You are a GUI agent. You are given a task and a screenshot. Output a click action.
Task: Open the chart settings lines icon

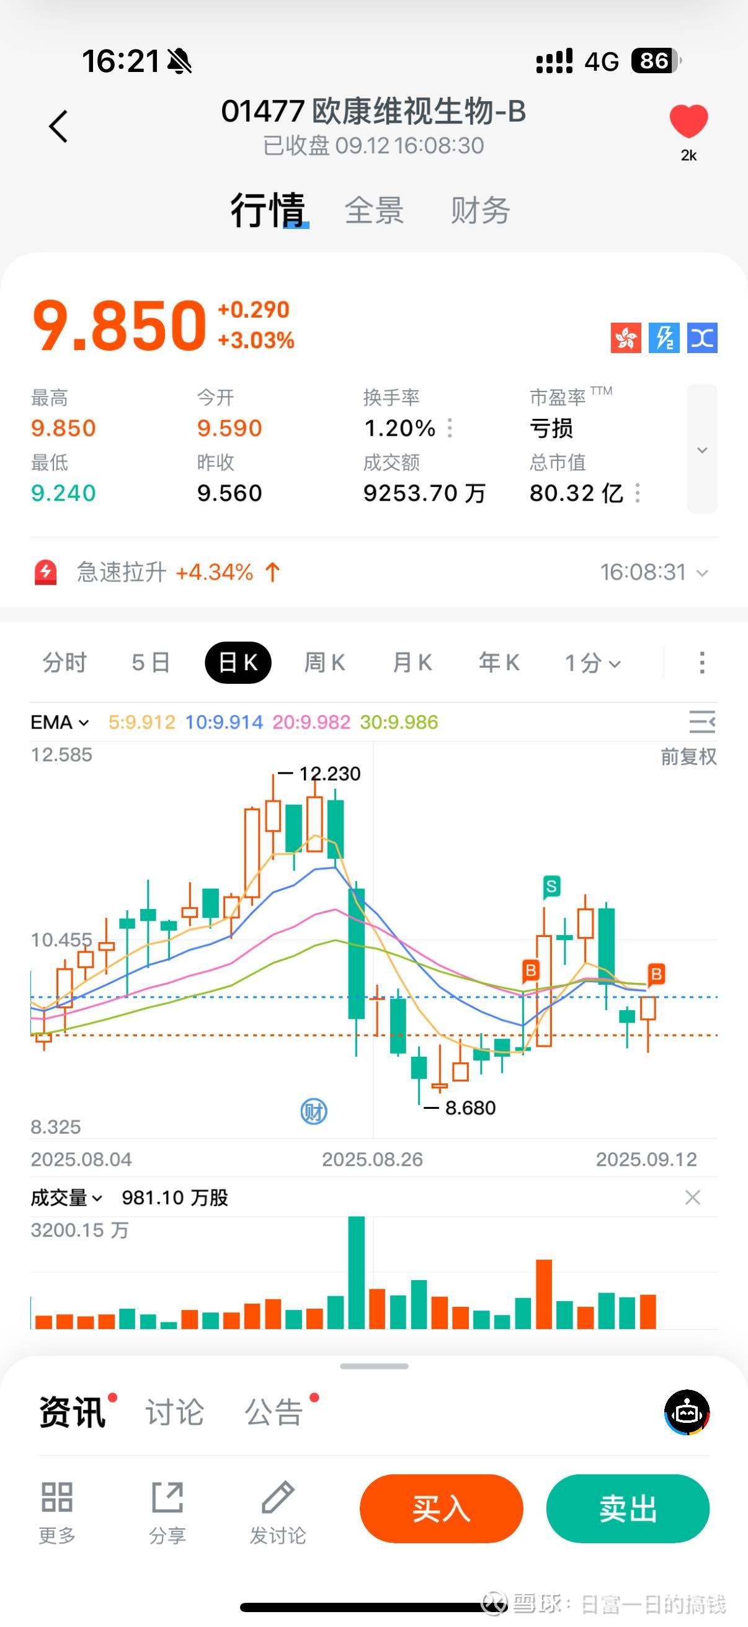pyautogui.click(x=701, y=721)
